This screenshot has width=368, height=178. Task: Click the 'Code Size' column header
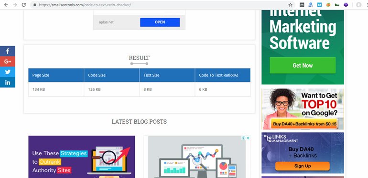click(112, 75)
